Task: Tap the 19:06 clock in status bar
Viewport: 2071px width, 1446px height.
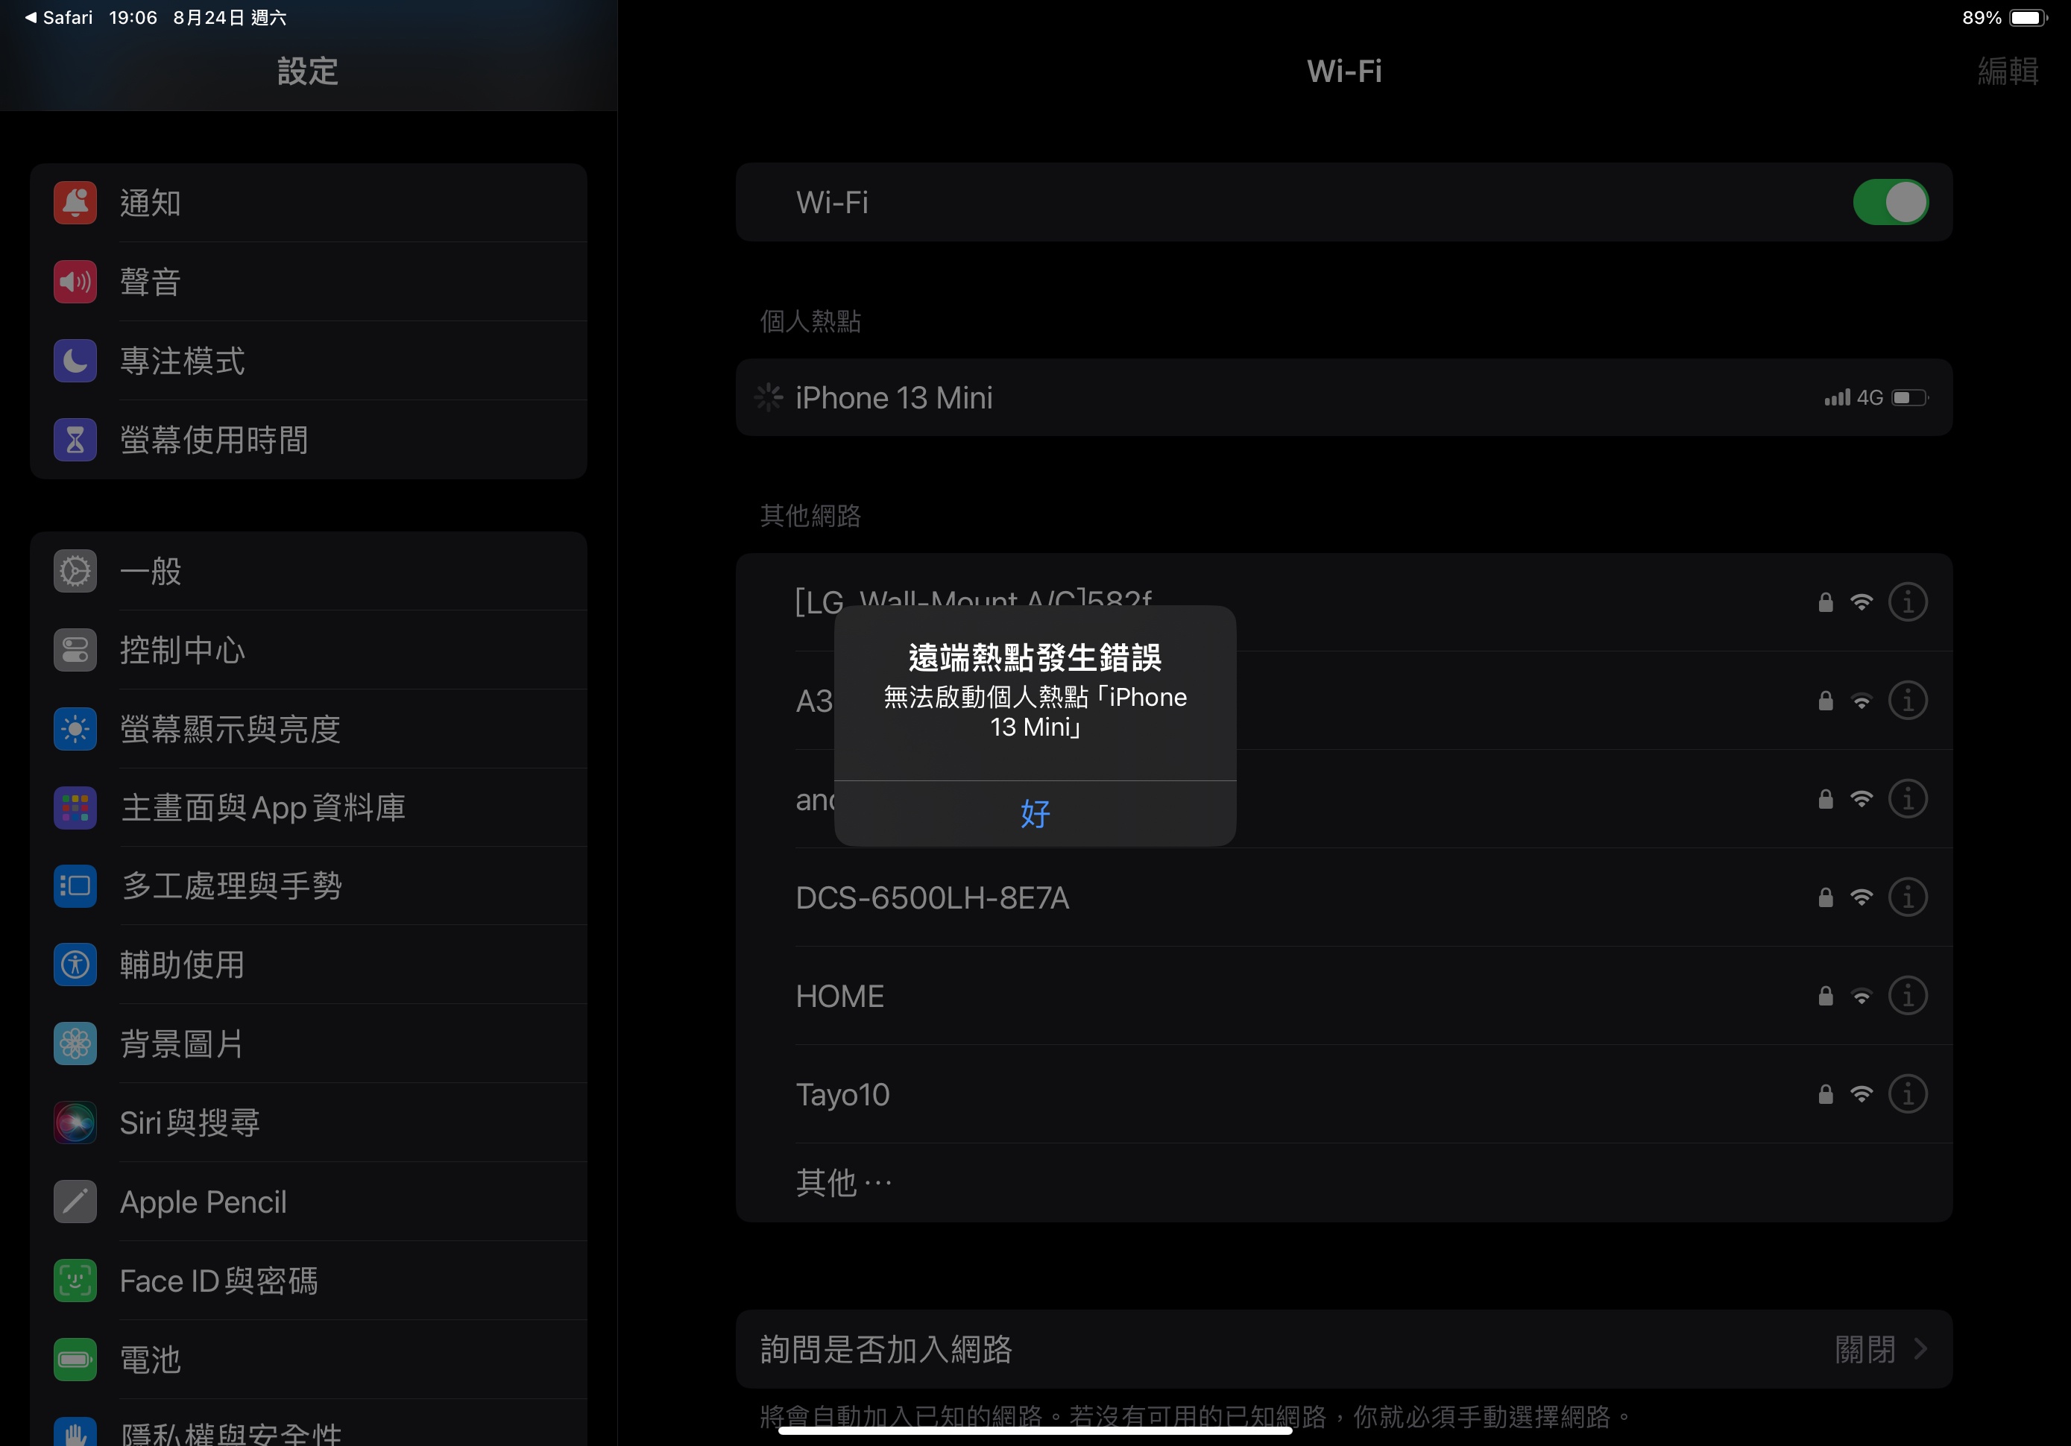Action: click(x=133, y=17)
